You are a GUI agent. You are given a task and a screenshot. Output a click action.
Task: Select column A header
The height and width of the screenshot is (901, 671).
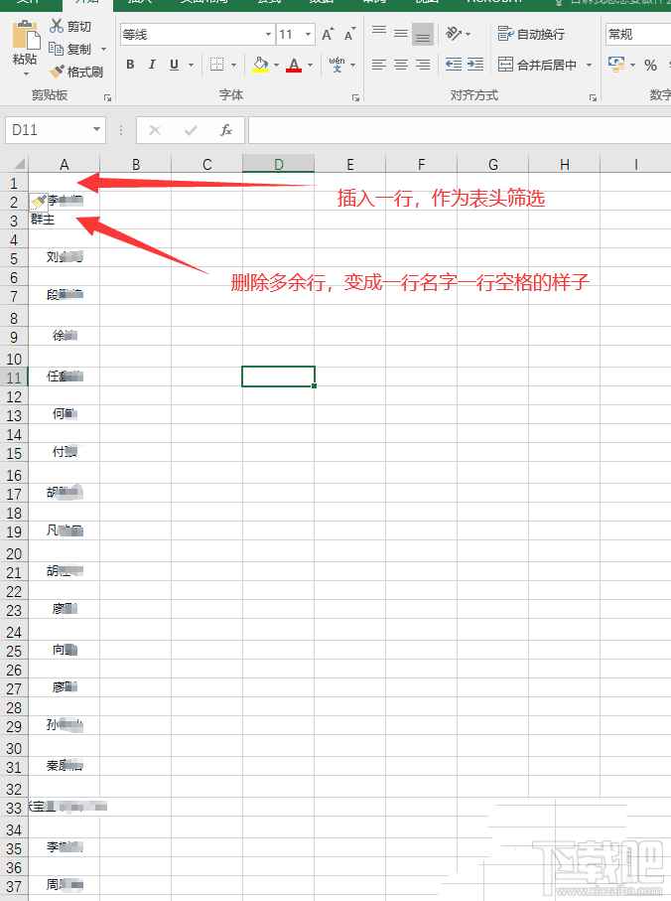pos(65,164)
